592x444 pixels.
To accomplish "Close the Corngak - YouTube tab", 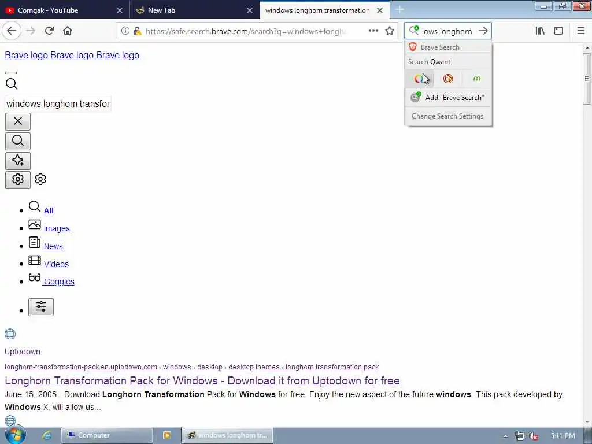I will click(119, 10).
